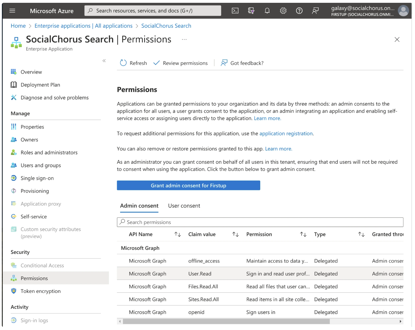Select the Files.Read.All claim value
The width and height of the screenshot is (415, 330).
tap(203, 287)
